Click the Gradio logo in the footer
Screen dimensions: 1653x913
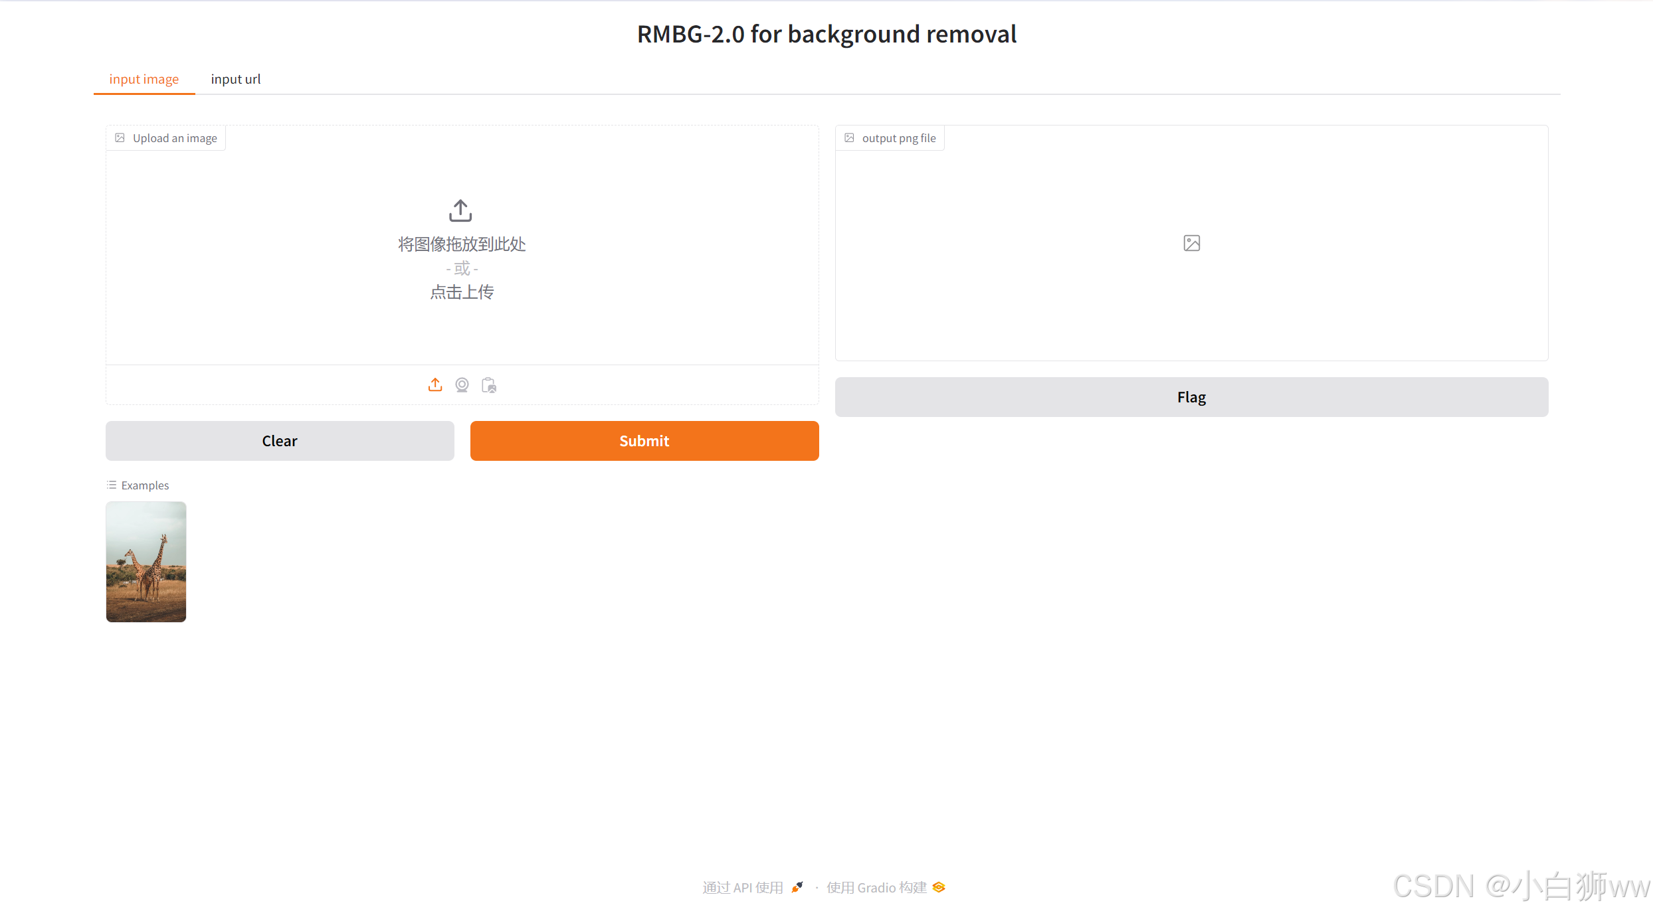pos(939,887)
